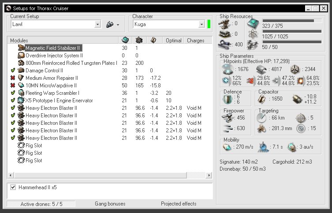Toggle the Damage Control II active checkmark

tap(13, 70)
